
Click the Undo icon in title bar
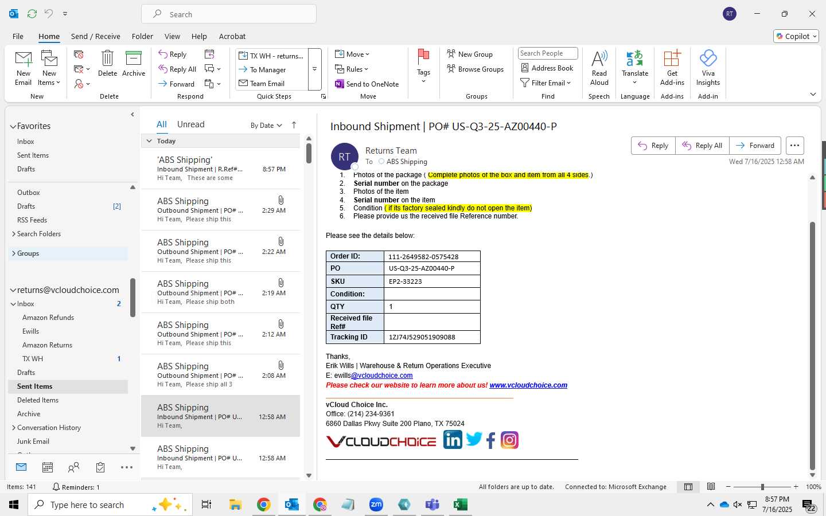point(49,13)
